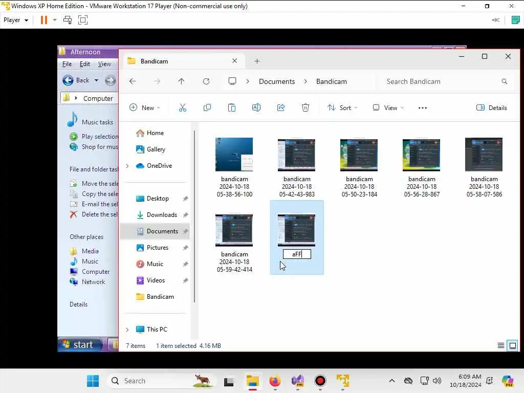
Task: Select Videos in navigation pane
Action: click(x=156, y=280)
